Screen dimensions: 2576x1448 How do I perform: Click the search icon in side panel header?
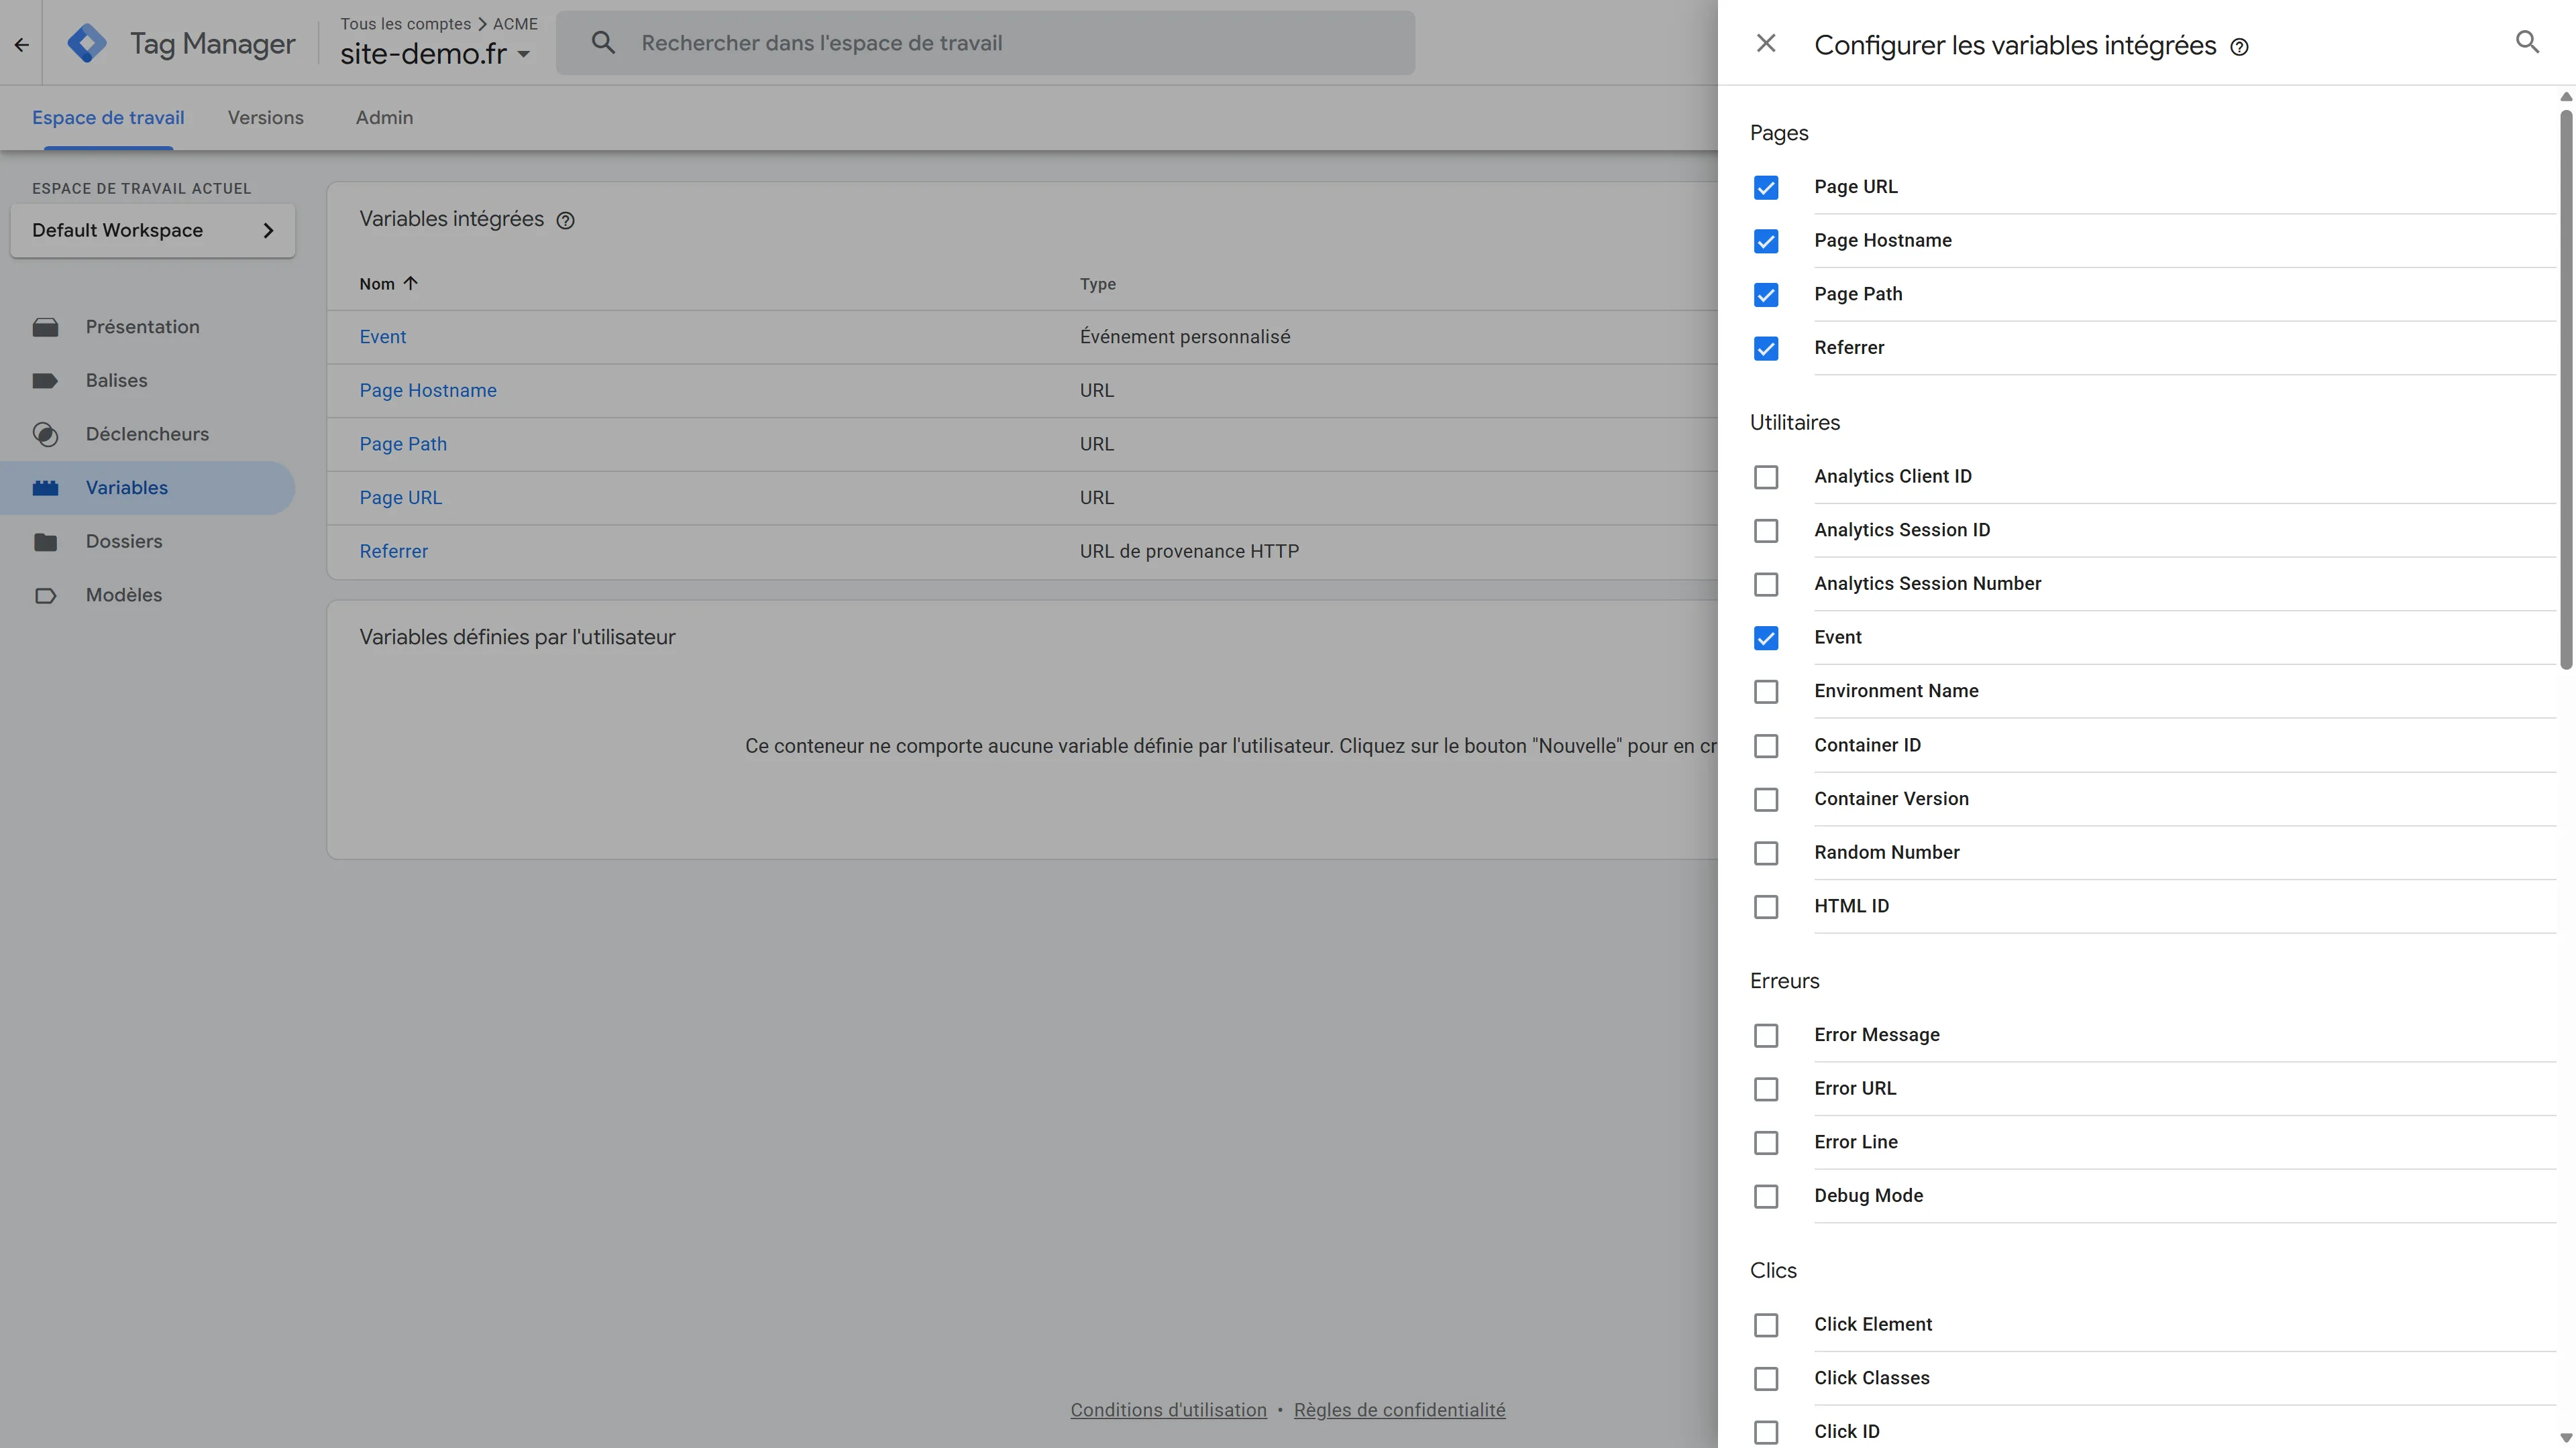[2527, 42]
